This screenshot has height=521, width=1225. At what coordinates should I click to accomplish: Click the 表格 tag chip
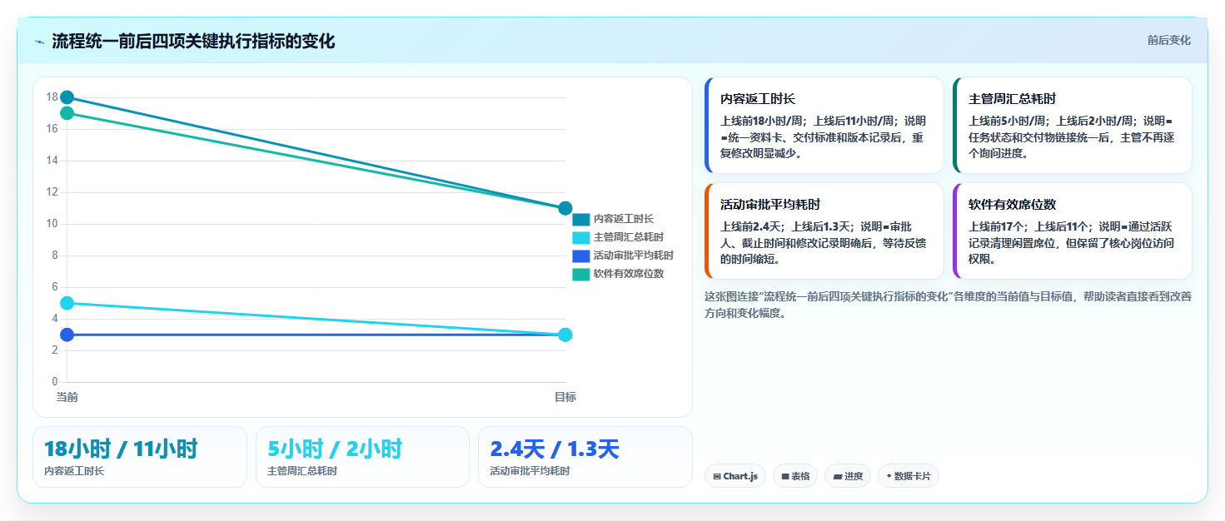pyautogui.click(x=795, y=476)
